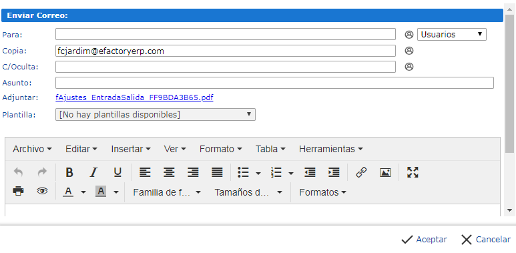Click the Aceptar button
The width and height of the screenshot is (516, 253).
(424, 240)
